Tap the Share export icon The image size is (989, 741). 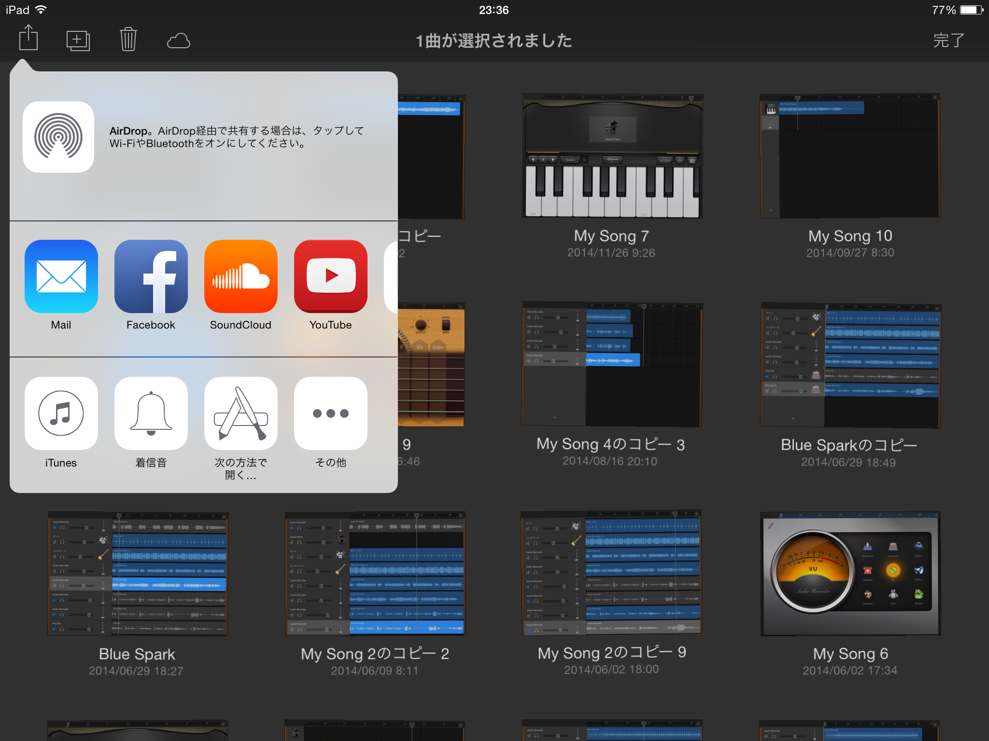pos(28,38)
